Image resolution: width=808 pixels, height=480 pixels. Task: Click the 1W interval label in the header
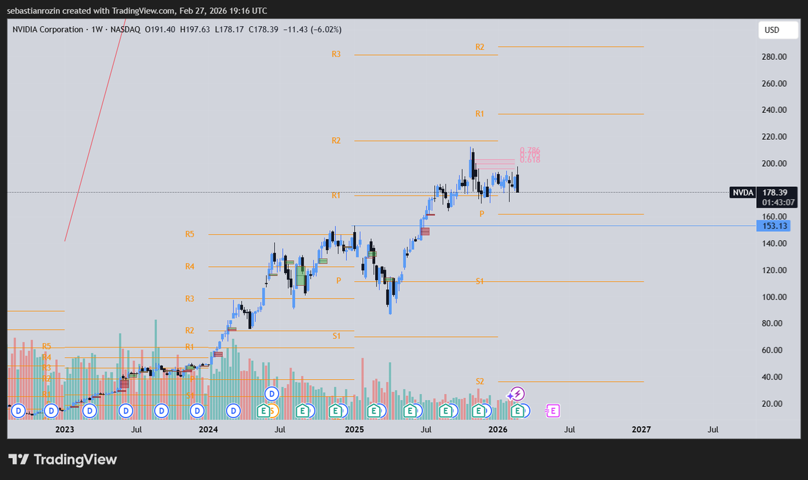[96, 30]
